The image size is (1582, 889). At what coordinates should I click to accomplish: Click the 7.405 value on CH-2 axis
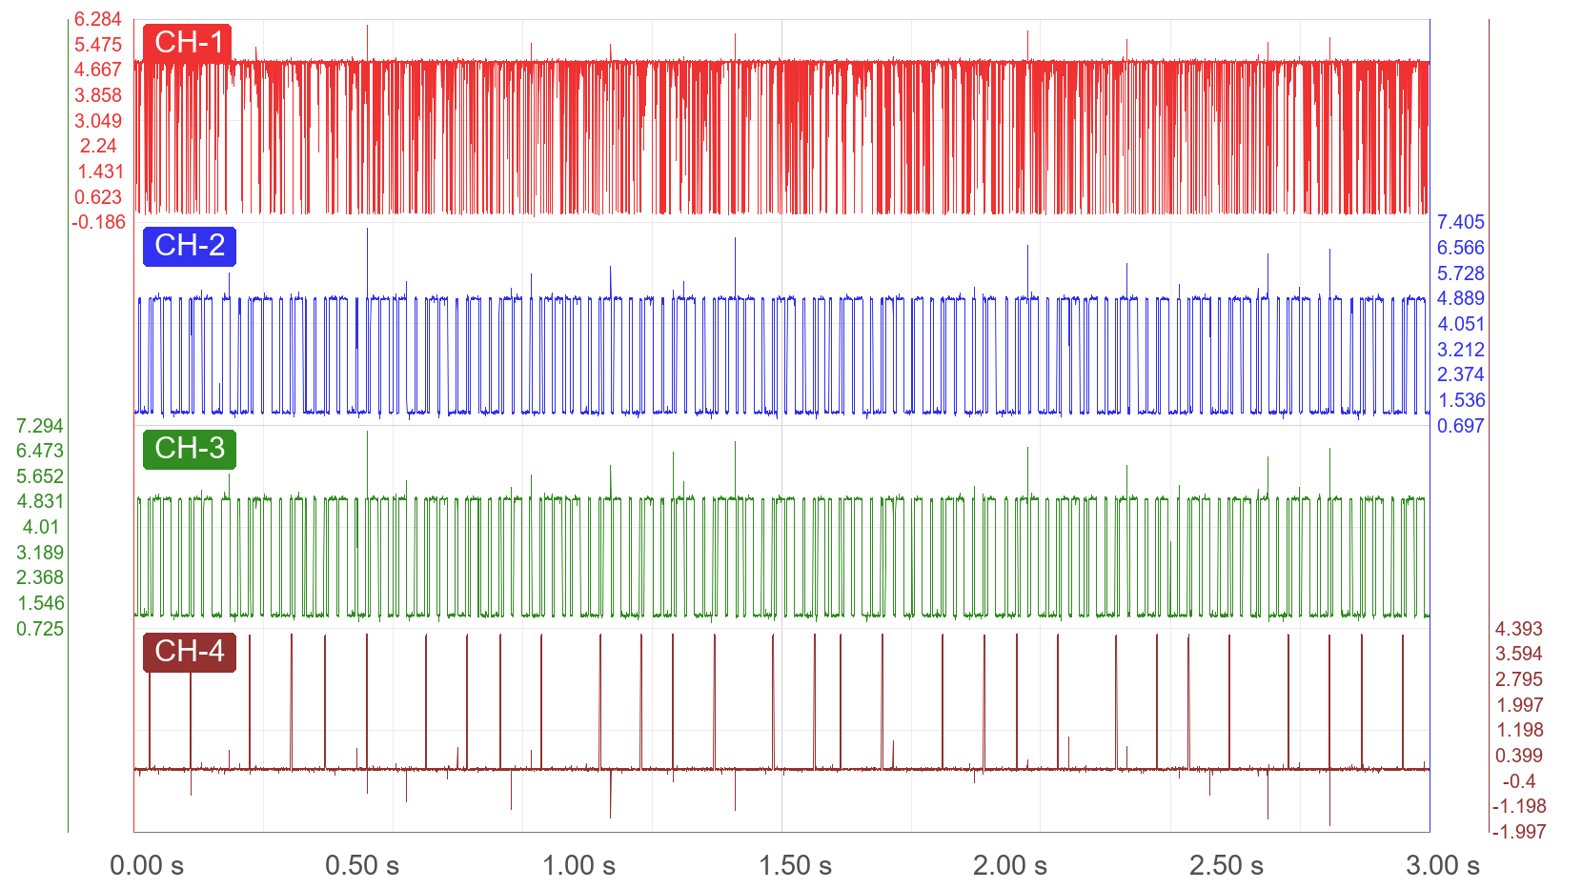coord(1461,222)
